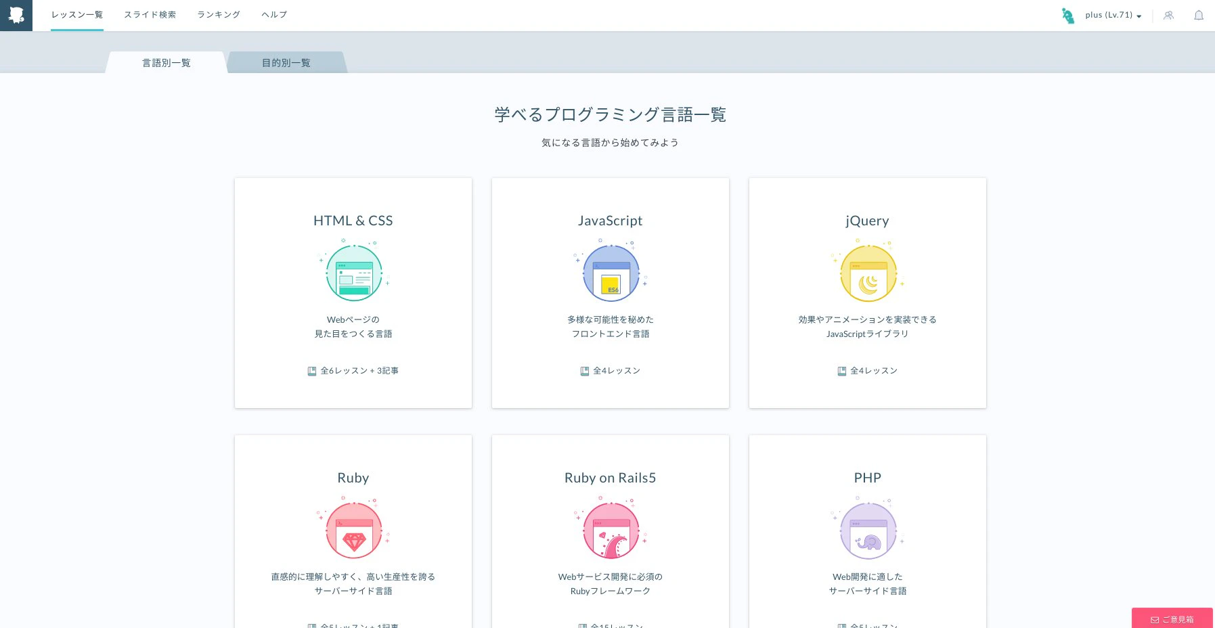Click the text Rubyフレームワーク
1215x628 pixels.
pyautogui.click(x=611, y=591)
